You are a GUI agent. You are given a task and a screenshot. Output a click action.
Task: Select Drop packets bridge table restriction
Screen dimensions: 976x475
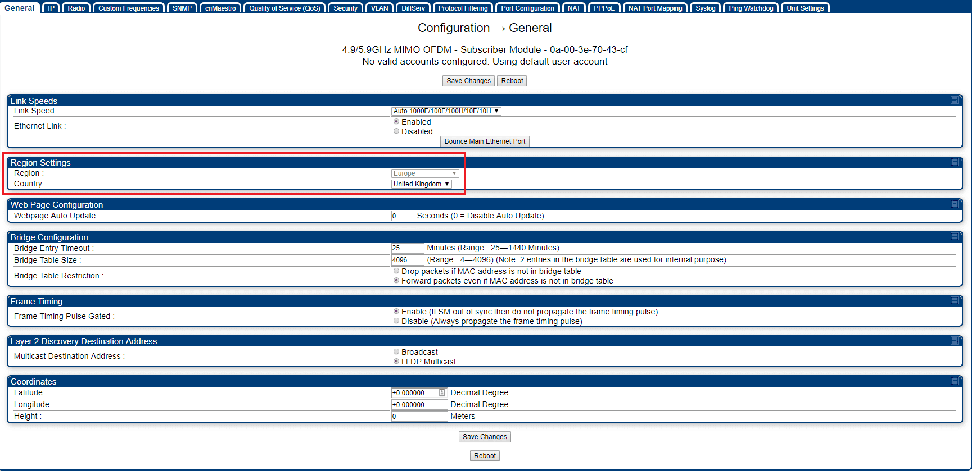(x=396, y=271)
